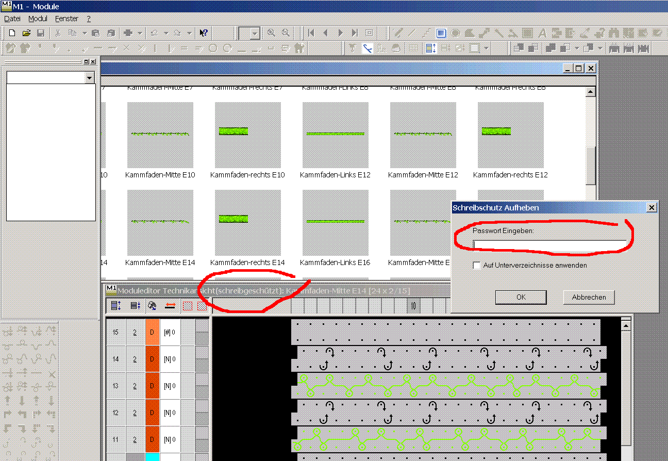Open the Modul menu
Screen dimensions: 668x461
click(x=38, y=19)
